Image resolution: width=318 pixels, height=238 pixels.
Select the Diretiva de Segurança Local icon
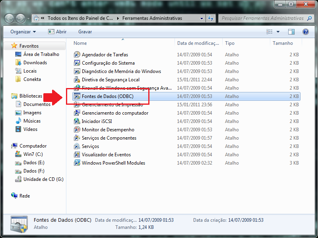[x=77, y=80]
